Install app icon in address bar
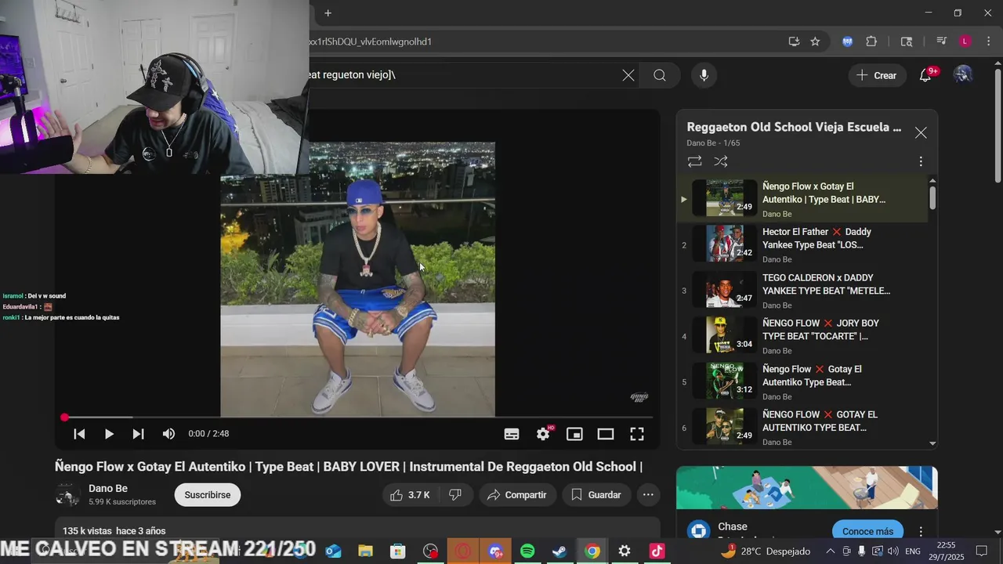Viewport: 1003px width, 564px height. [794, 42]
